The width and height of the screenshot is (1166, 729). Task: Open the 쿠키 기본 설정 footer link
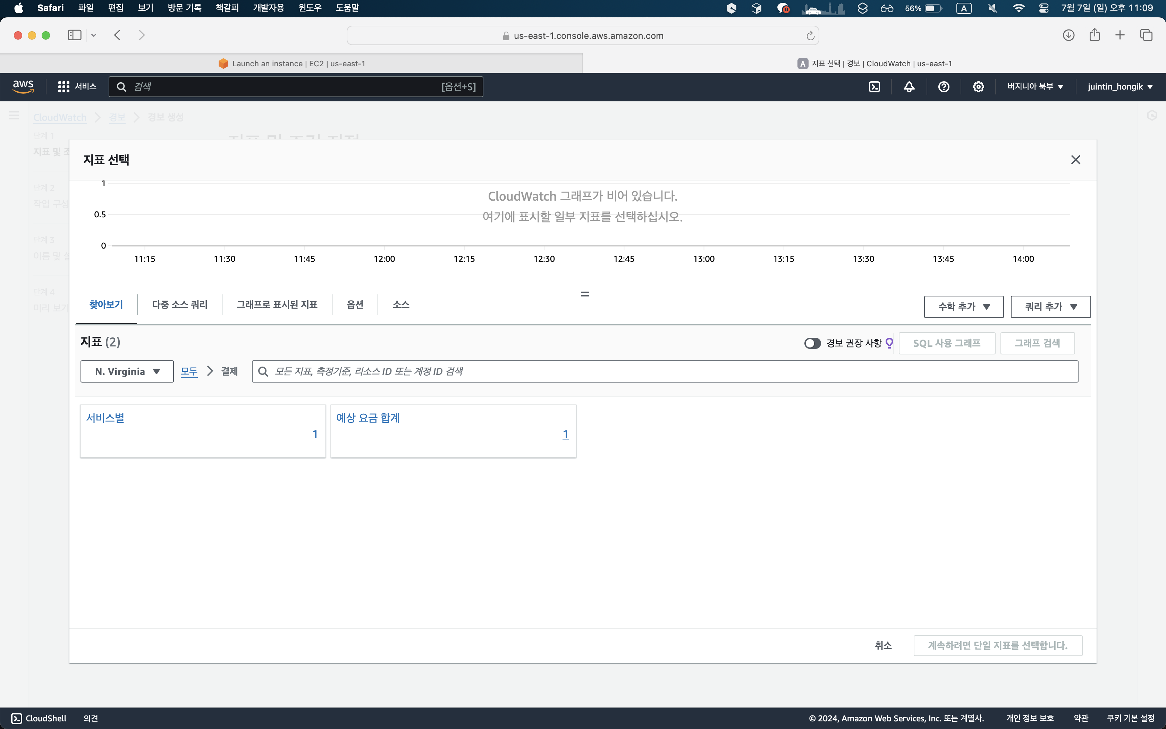coord(1131,718)
